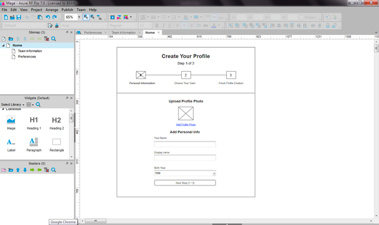Screen dimensions: 379x225
Task: Open the Team menu
Action: click(x=81, y=9)
